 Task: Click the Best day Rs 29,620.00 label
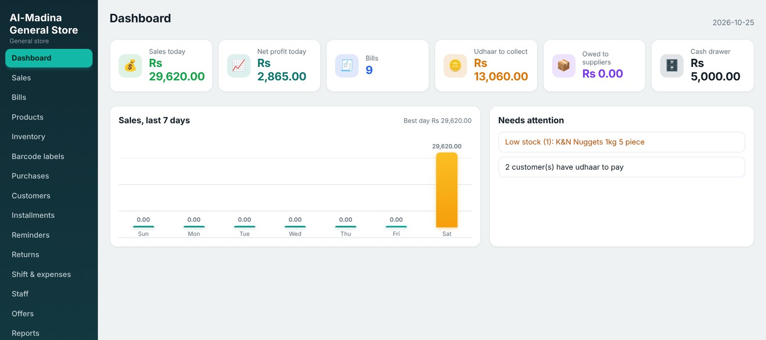pos(438,121)
